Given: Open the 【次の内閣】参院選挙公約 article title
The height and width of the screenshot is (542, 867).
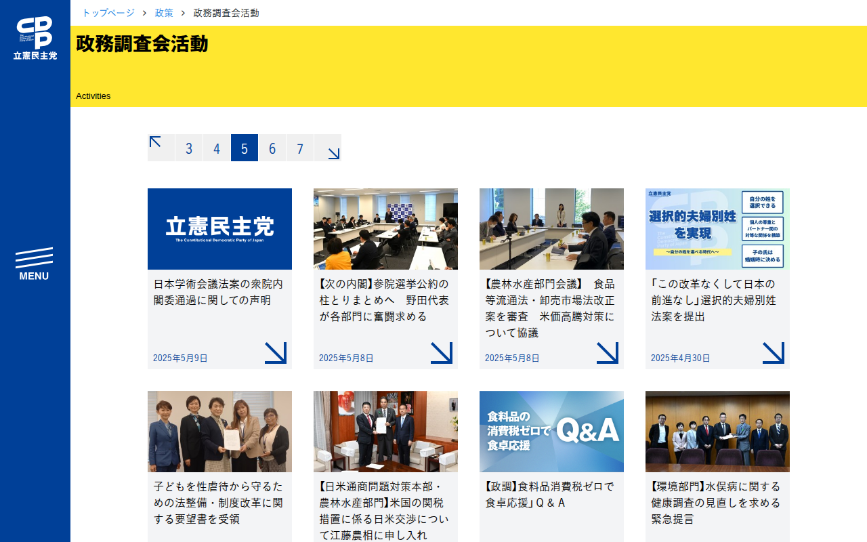Looking at the screenshot, I should (384, 300).
